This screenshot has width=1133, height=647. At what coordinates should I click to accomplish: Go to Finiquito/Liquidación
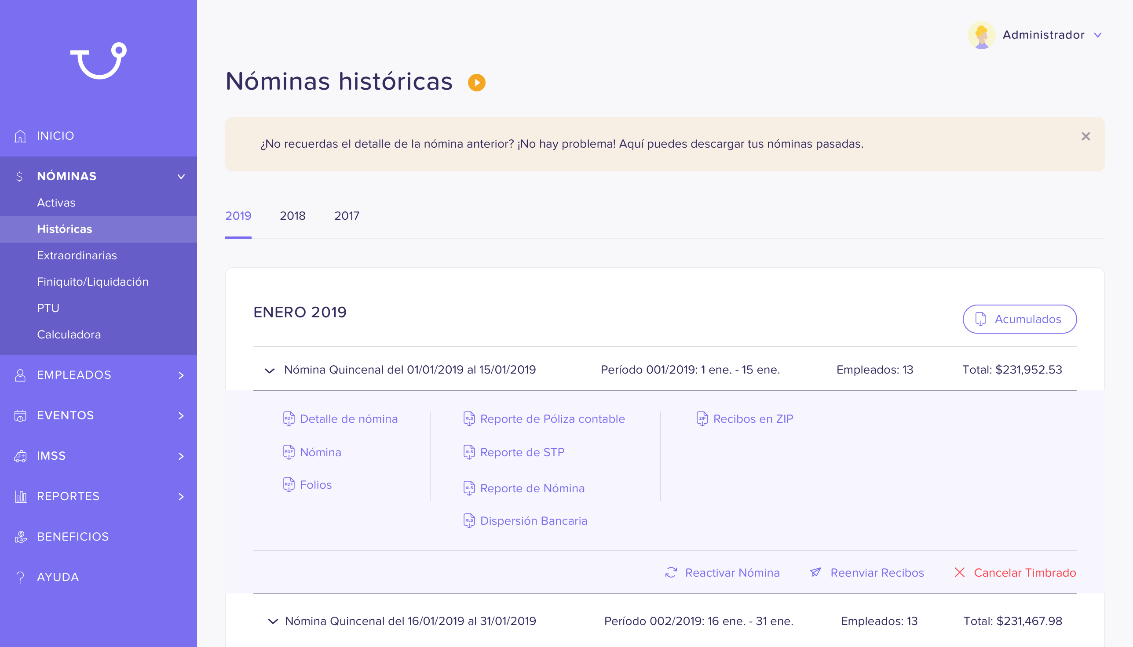(92, 282)
